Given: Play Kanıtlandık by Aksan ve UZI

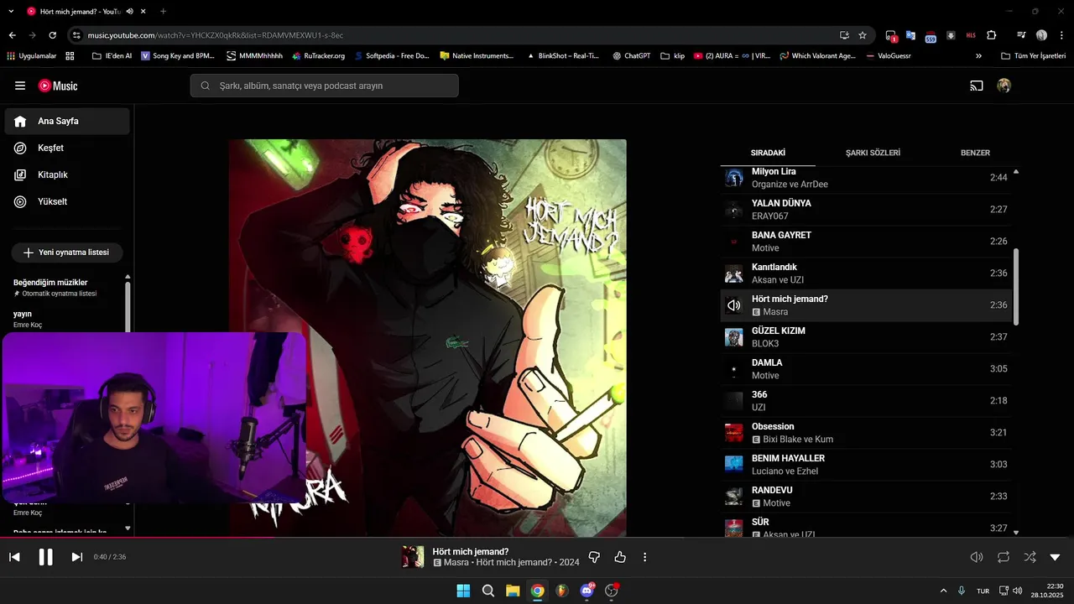Looking at the screenshot, I should 866,273.
